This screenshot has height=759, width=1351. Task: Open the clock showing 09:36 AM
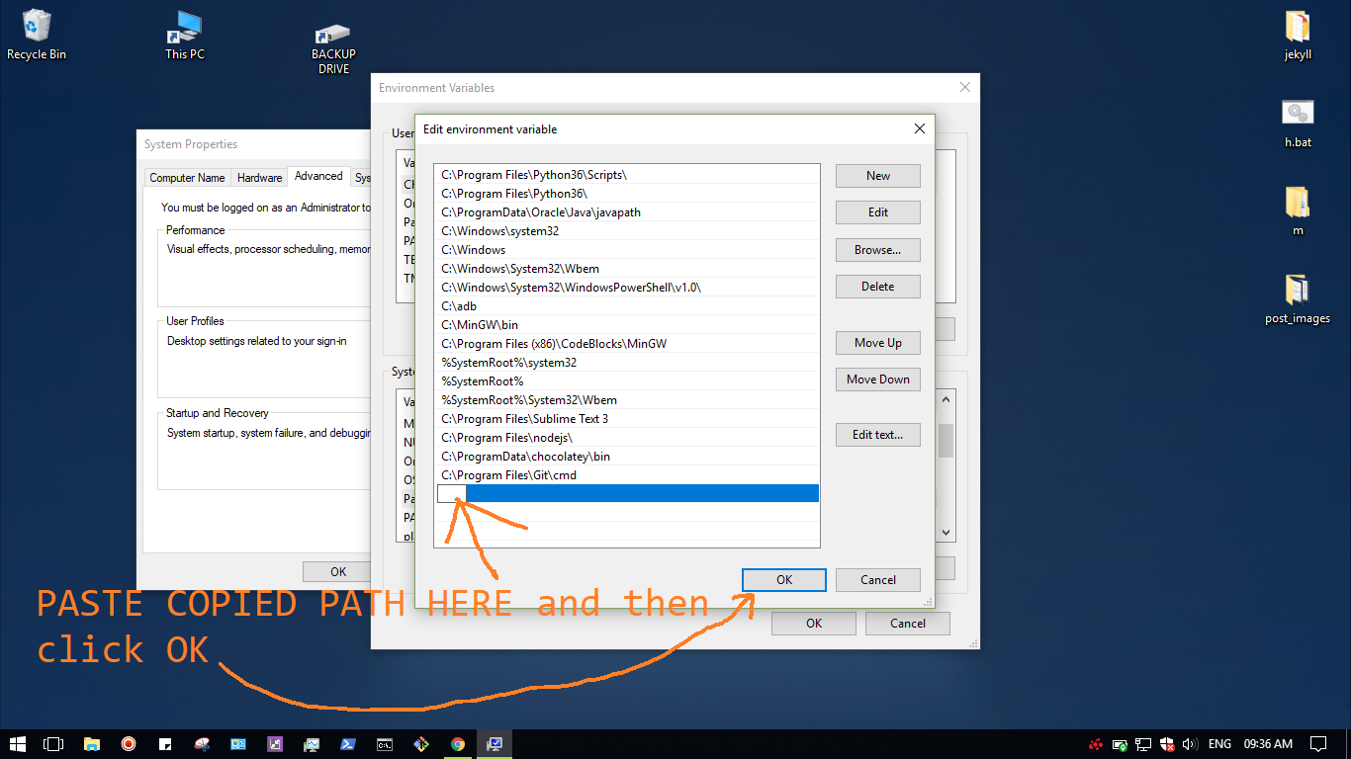[1268, 744]
